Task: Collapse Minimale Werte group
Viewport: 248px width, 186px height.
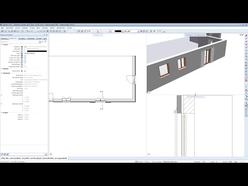Action: point(2,95)
